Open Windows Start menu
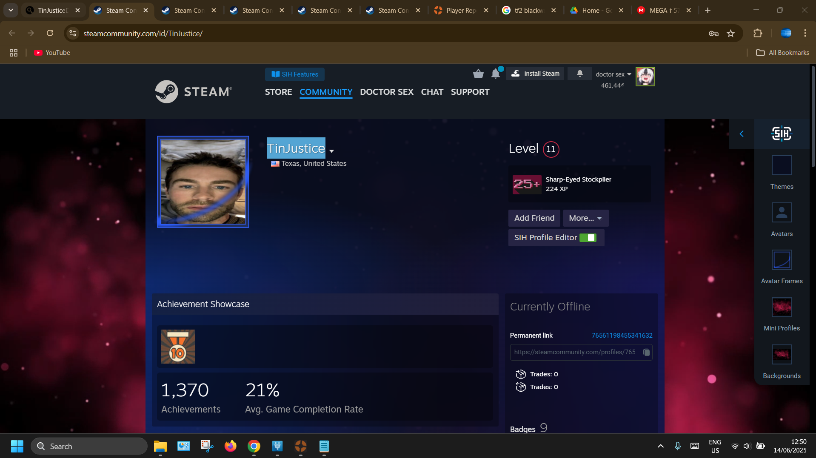Screen dimensions: 816x458 pos(17,446)
